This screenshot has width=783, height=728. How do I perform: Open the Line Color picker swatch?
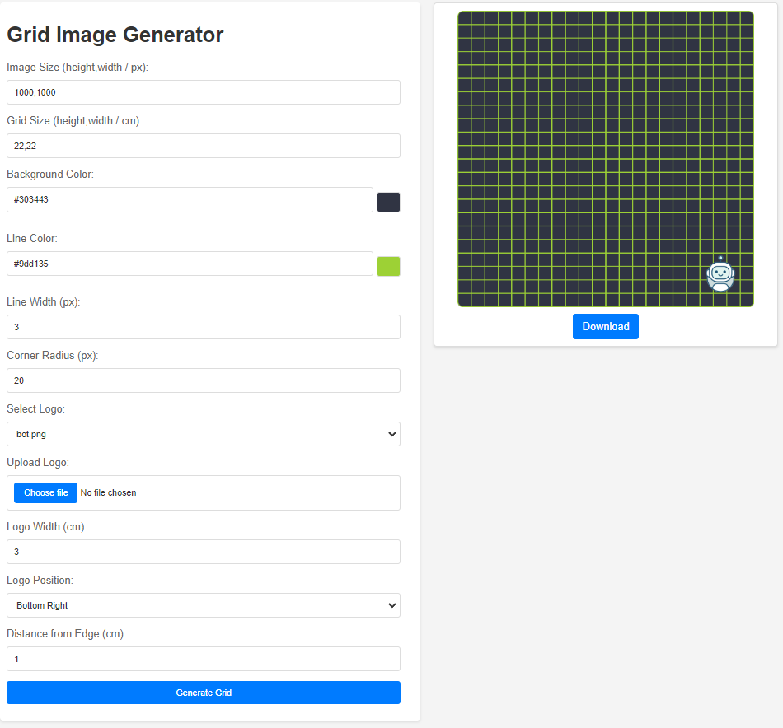[388, 265]
